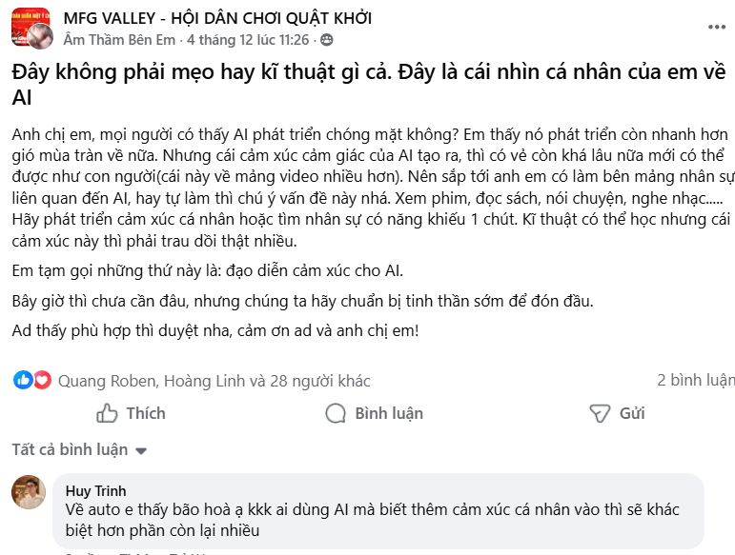
Task: Open MFG VALLEY - HỘI DÂN CHƠI QUẬT KHỞI group
Action: 217,18
